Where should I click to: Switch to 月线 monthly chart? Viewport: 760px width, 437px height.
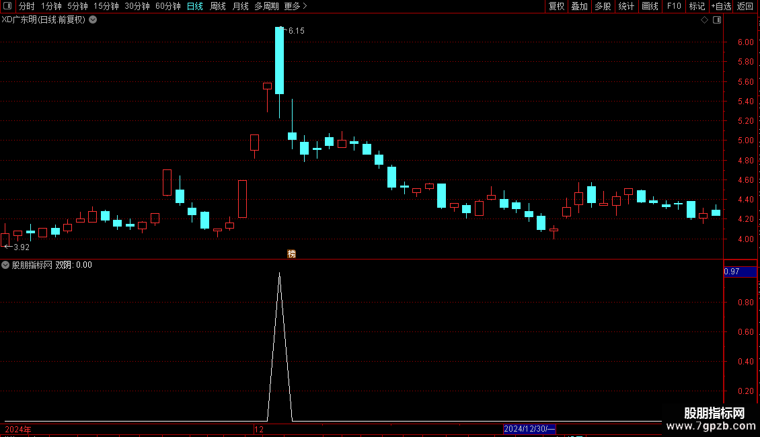pos(240,6)
